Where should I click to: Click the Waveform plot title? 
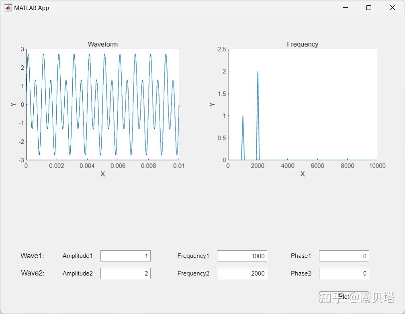point(102,44)
